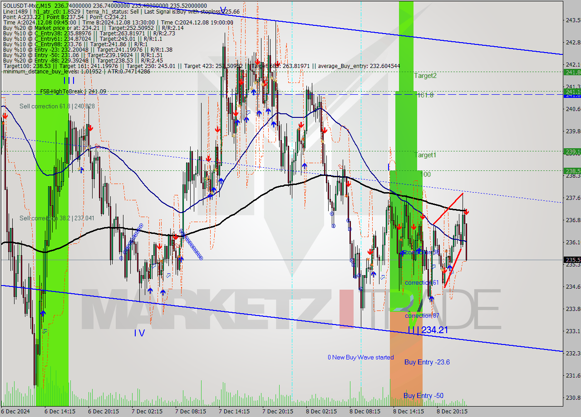Click the 7 Dec 14:15 time axis label
Screen dimensions: 581x417
234,411
